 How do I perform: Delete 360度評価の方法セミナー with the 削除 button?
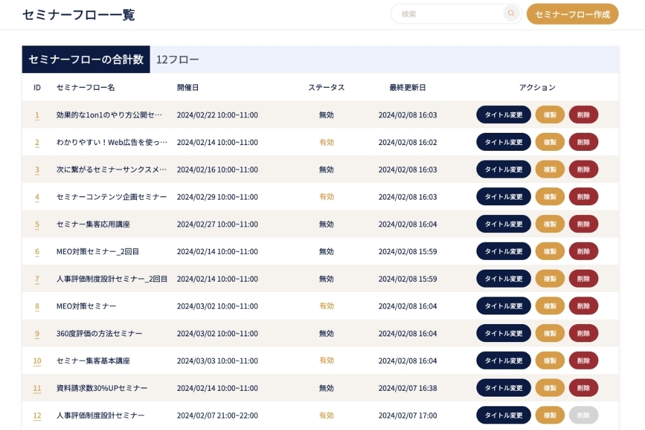[x=583, y=333]
